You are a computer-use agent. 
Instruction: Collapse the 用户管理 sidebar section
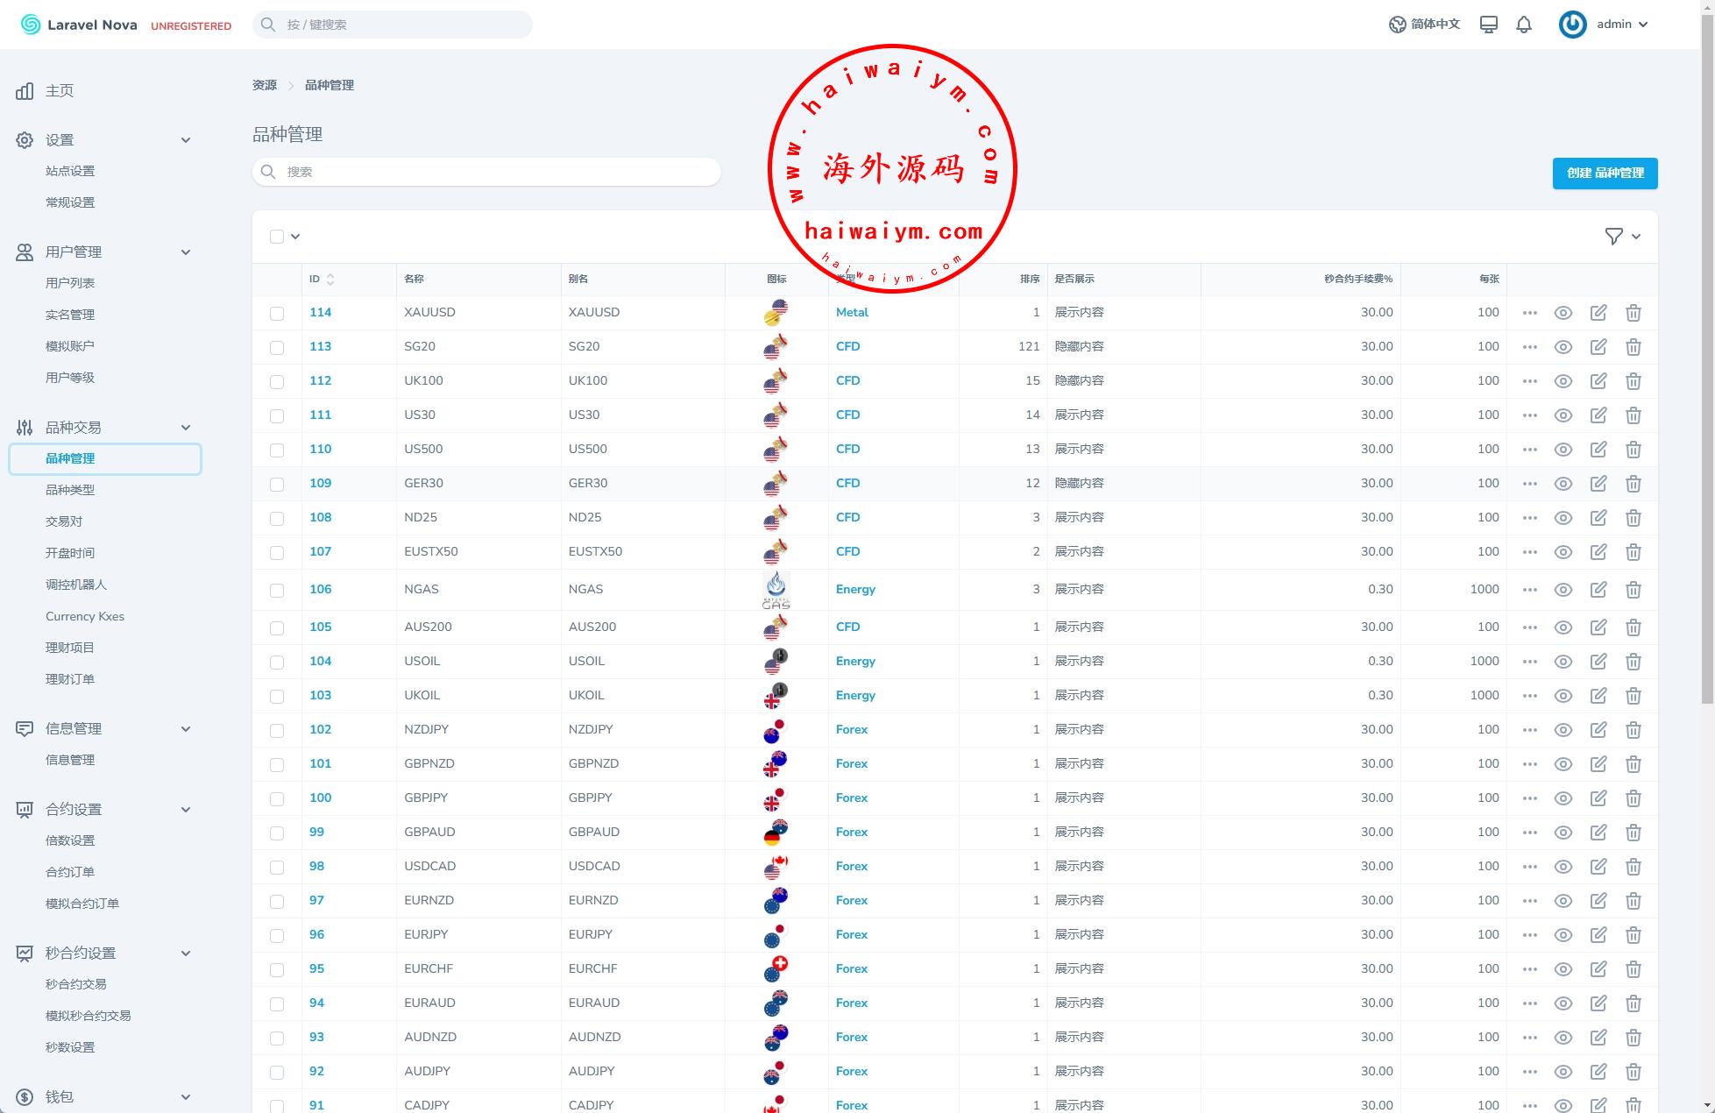(185, 252)
